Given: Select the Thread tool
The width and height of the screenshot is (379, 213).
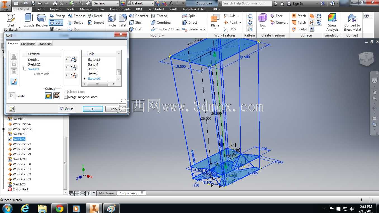Looking at the screenshot, I should click(x=159, y=16).
